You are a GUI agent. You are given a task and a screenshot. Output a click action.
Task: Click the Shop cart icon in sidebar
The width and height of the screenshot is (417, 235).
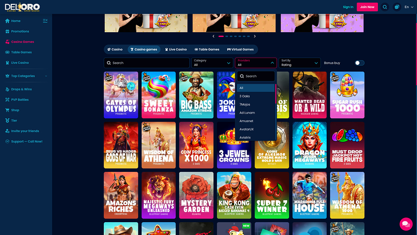tap(7, 110)
